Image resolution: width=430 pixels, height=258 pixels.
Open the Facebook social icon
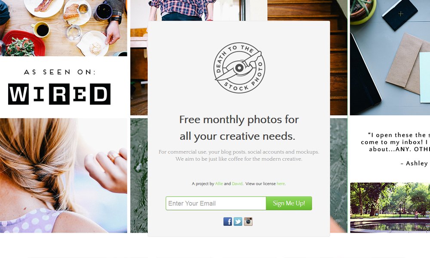pyautogui.click(x=227, y=221)
